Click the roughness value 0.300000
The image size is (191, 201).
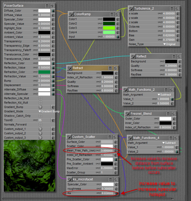(108, 189)
